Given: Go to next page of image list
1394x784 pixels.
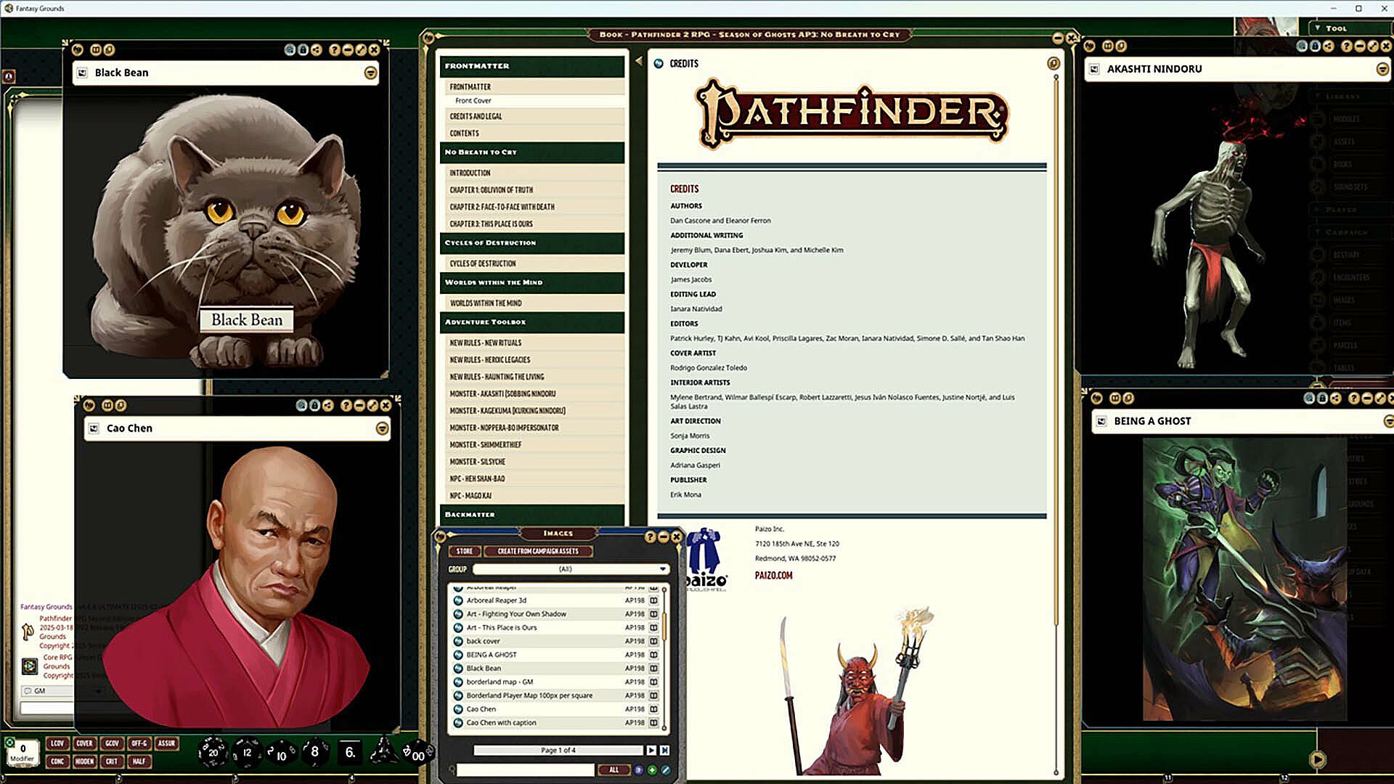Looking at the screenshot, I should point(651,751).
